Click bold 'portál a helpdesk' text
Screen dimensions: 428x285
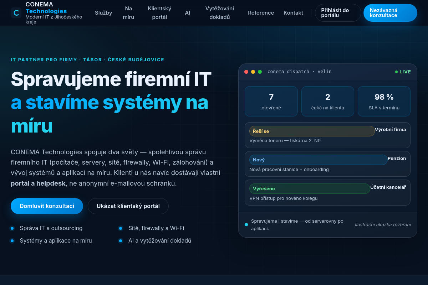coord(38,183)
